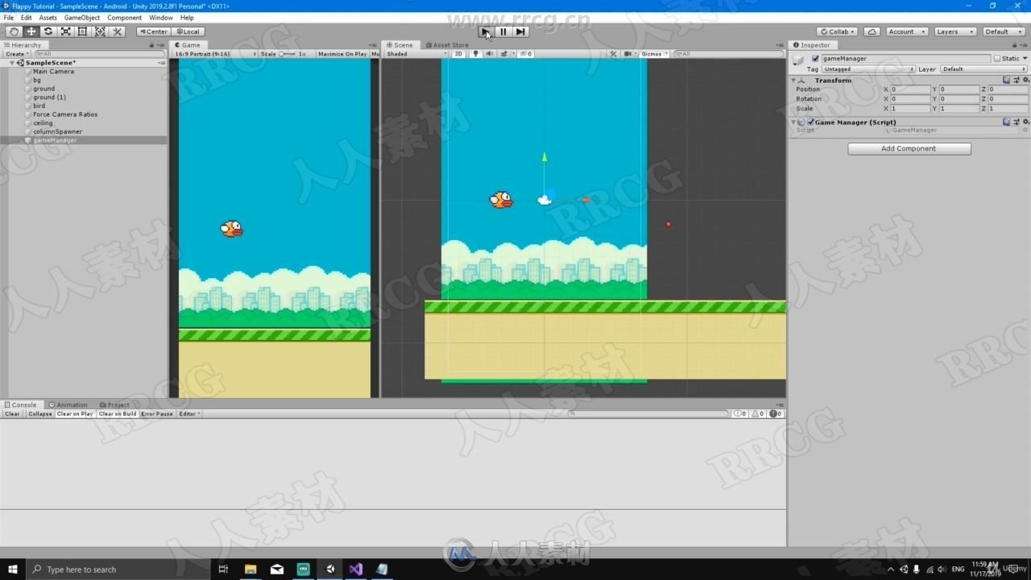The image size is (1031, 580).
Task: Click Add Component button
Action: pos(909,149)
